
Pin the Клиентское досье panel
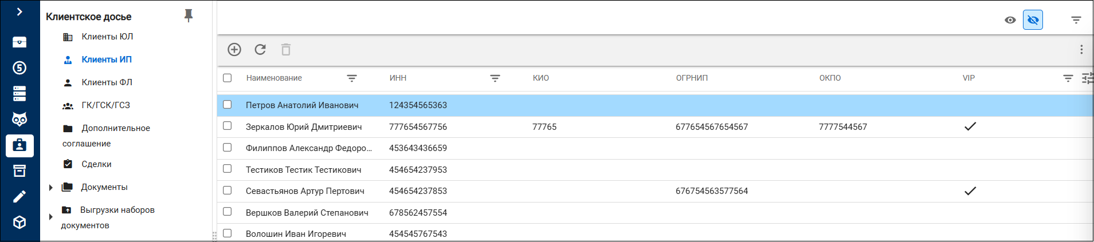pos(189,15)
